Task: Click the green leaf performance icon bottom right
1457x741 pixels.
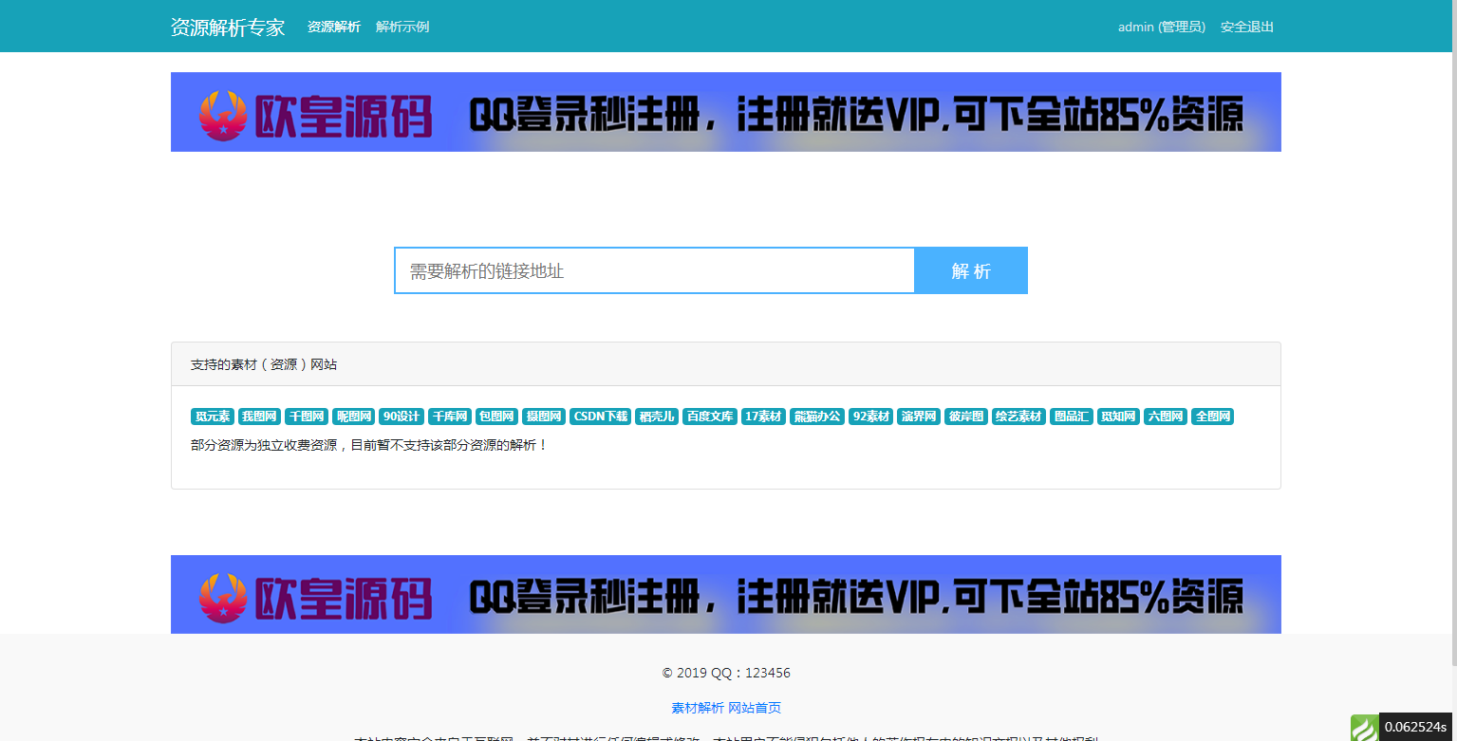Action: point(1364,727)
